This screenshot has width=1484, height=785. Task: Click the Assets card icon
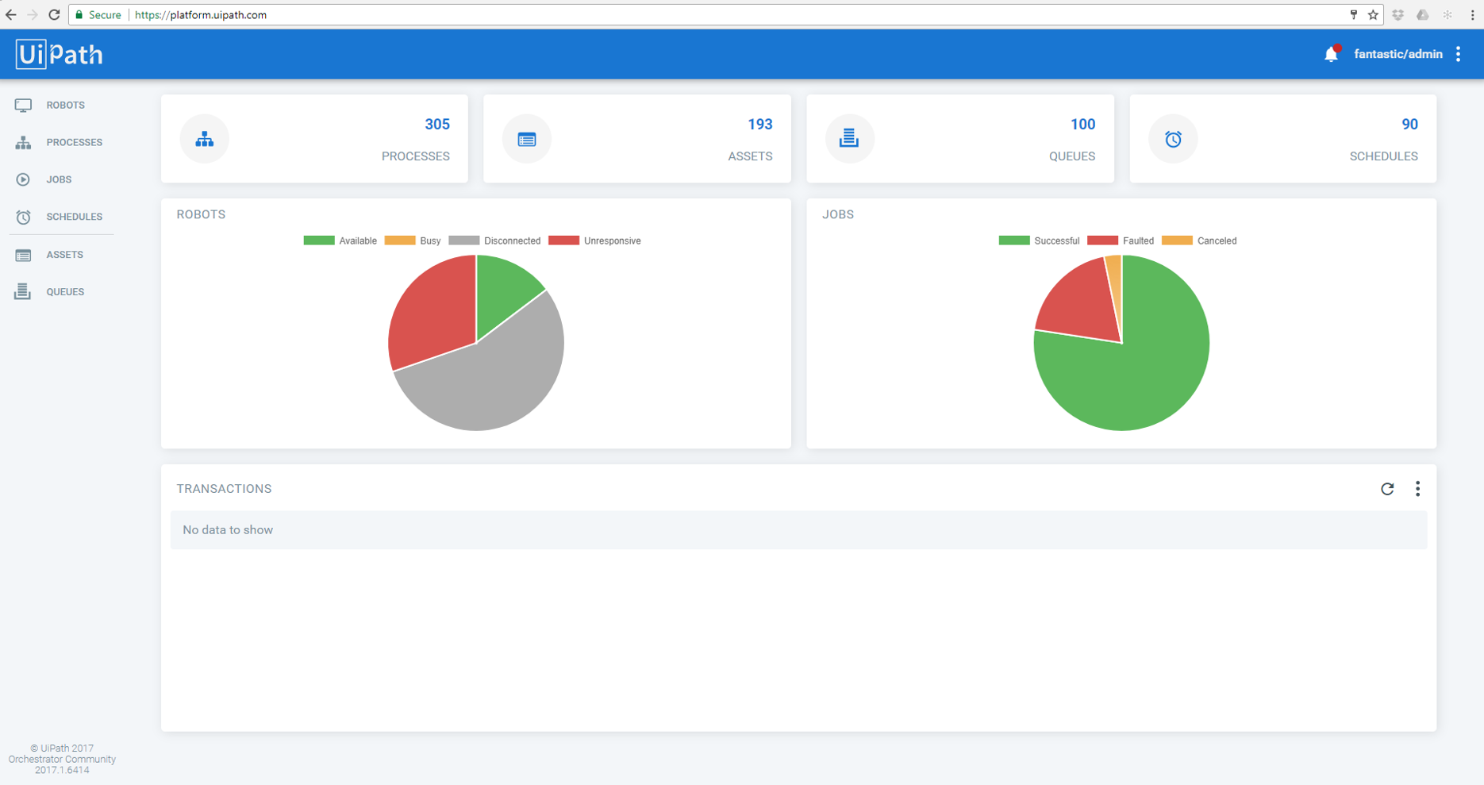[527, 139]
